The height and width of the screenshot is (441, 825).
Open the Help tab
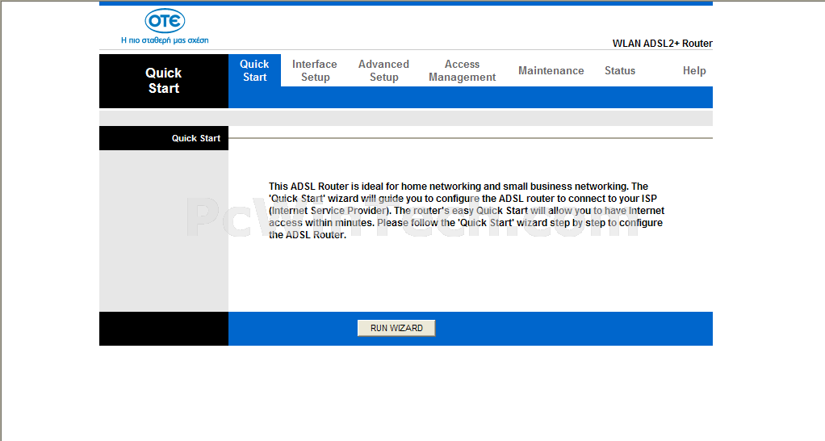(694, 70)
